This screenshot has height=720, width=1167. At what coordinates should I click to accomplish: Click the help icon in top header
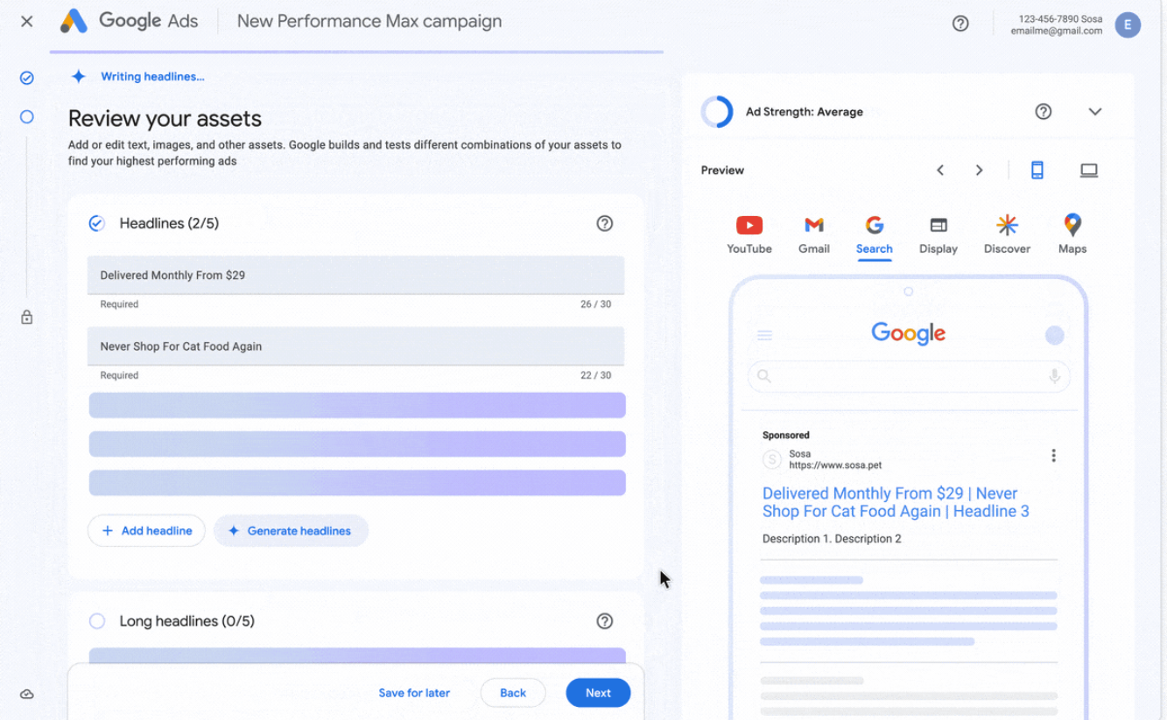point(960,24)
